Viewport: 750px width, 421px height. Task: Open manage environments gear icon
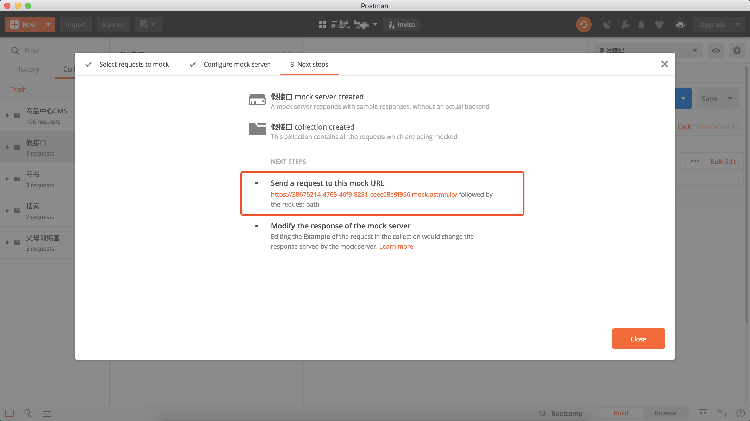(x=737, y=51)
